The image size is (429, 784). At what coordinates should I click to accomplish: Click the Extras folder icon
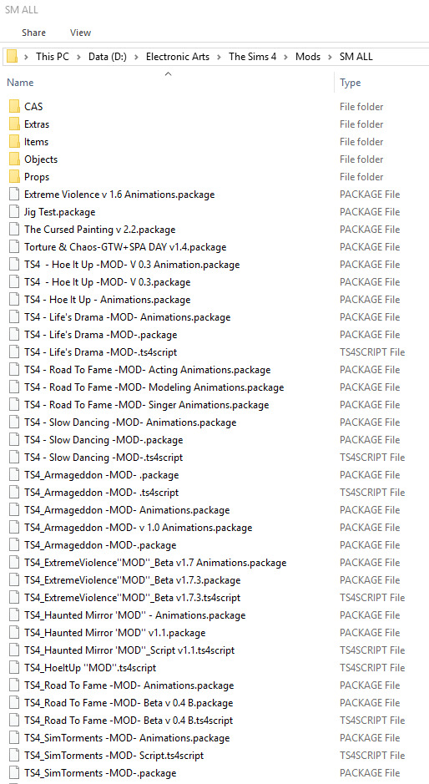click(14, 124)
